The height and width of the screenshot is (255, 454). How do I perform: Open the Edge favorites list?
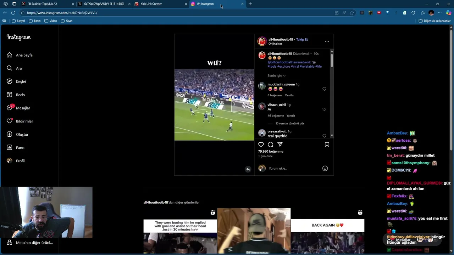click(x=422, y=13)
